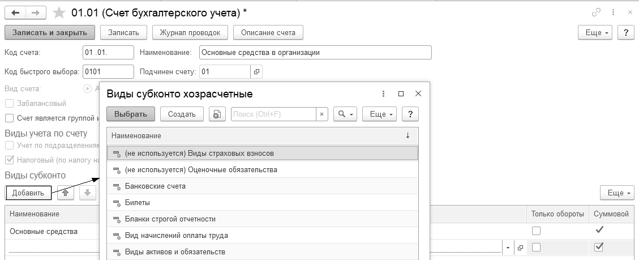The width and height of the screenshot is (639, 260).
Task: Open the parent account 01 open-form icon
Action: pyautogui.click(x=256, y=72)
